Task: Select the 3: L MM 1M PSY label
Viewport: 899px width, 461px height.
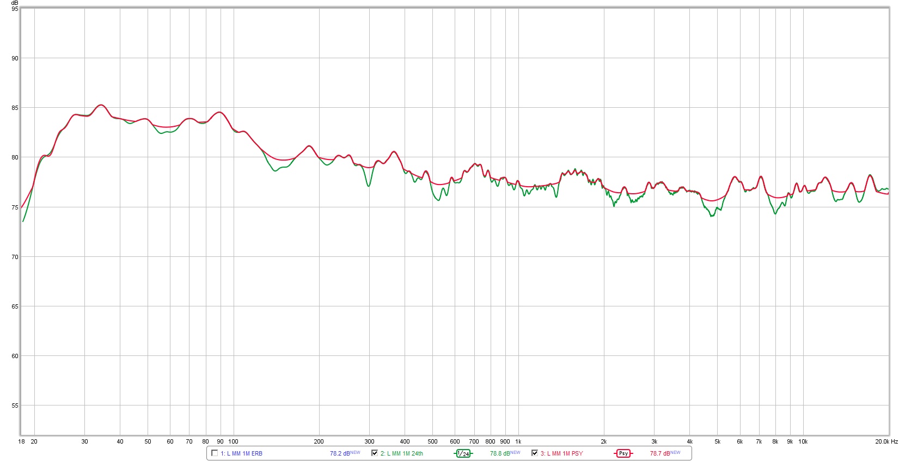Action: [x=562, y=453]
